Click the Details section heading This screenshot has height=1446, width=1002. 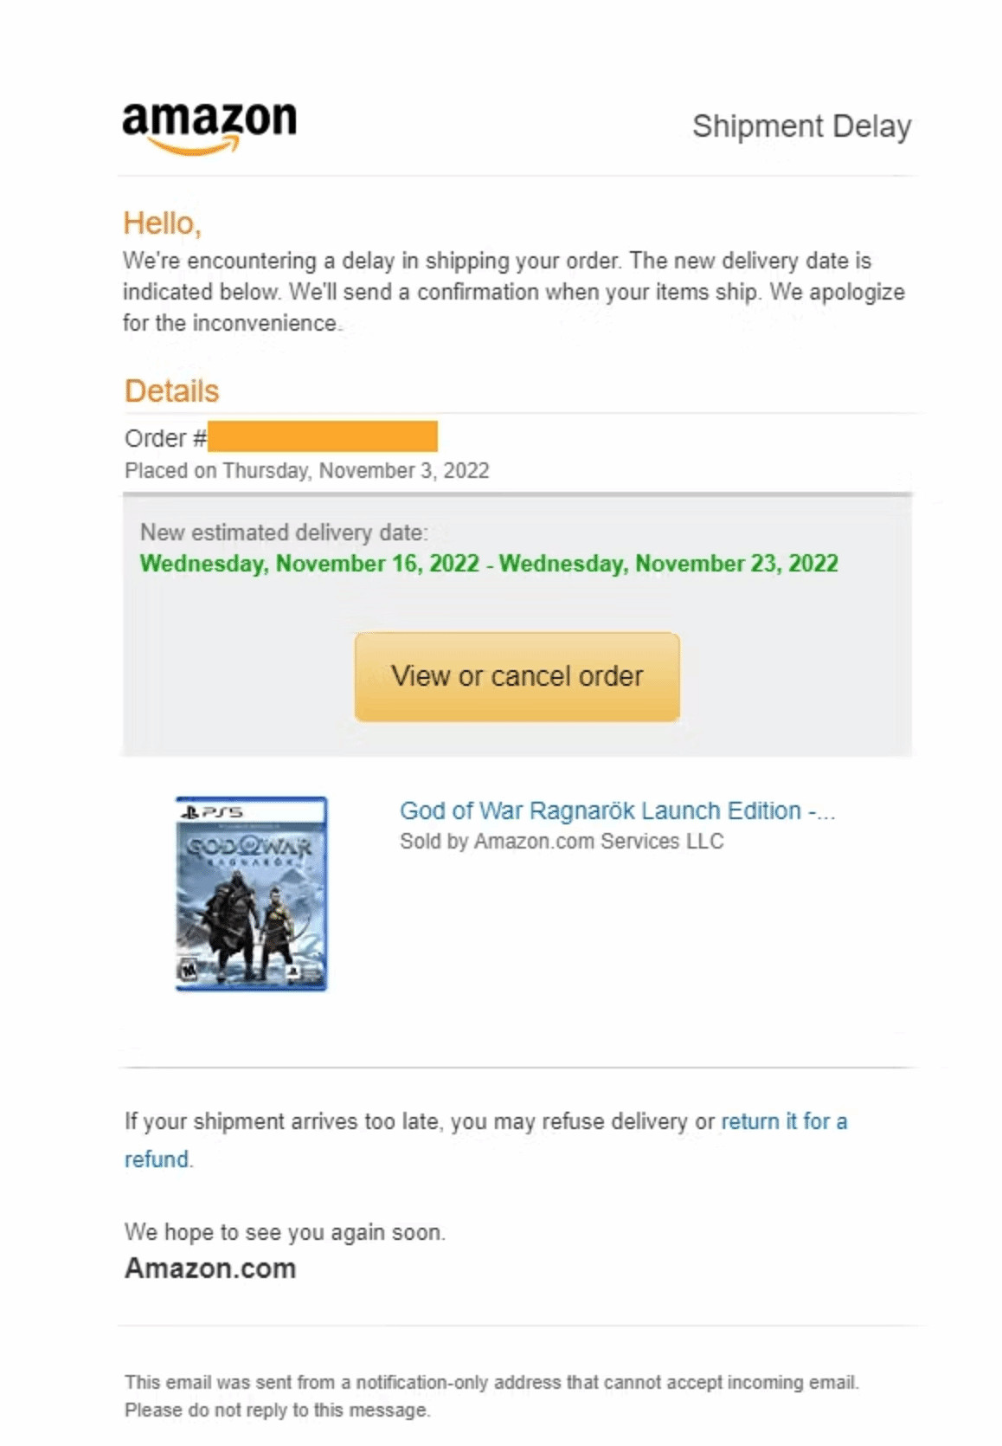point(171,391)
